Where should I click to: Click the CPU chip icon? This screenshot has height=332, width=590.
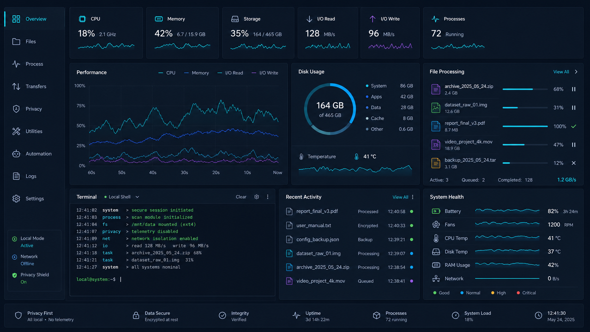tap(82, 19)
